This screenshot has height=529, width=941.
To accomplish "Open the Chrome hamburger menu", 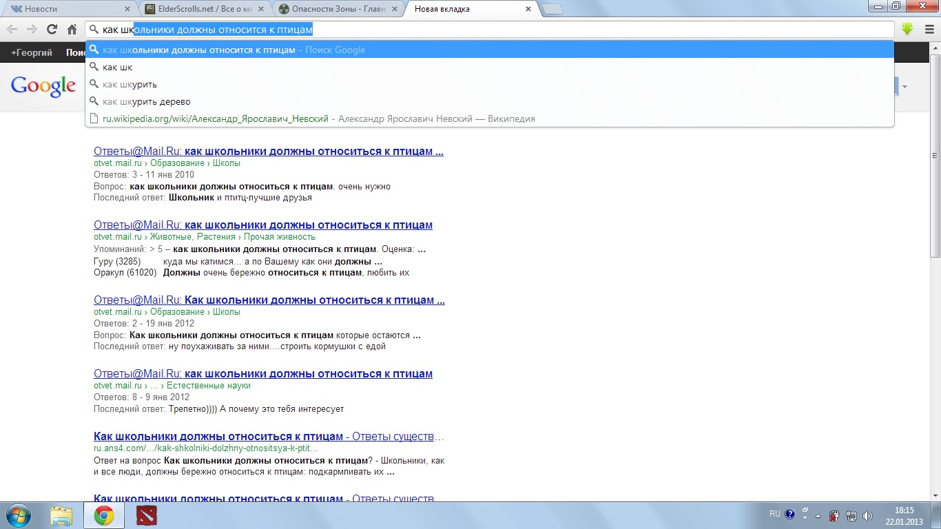I will 927,30.
